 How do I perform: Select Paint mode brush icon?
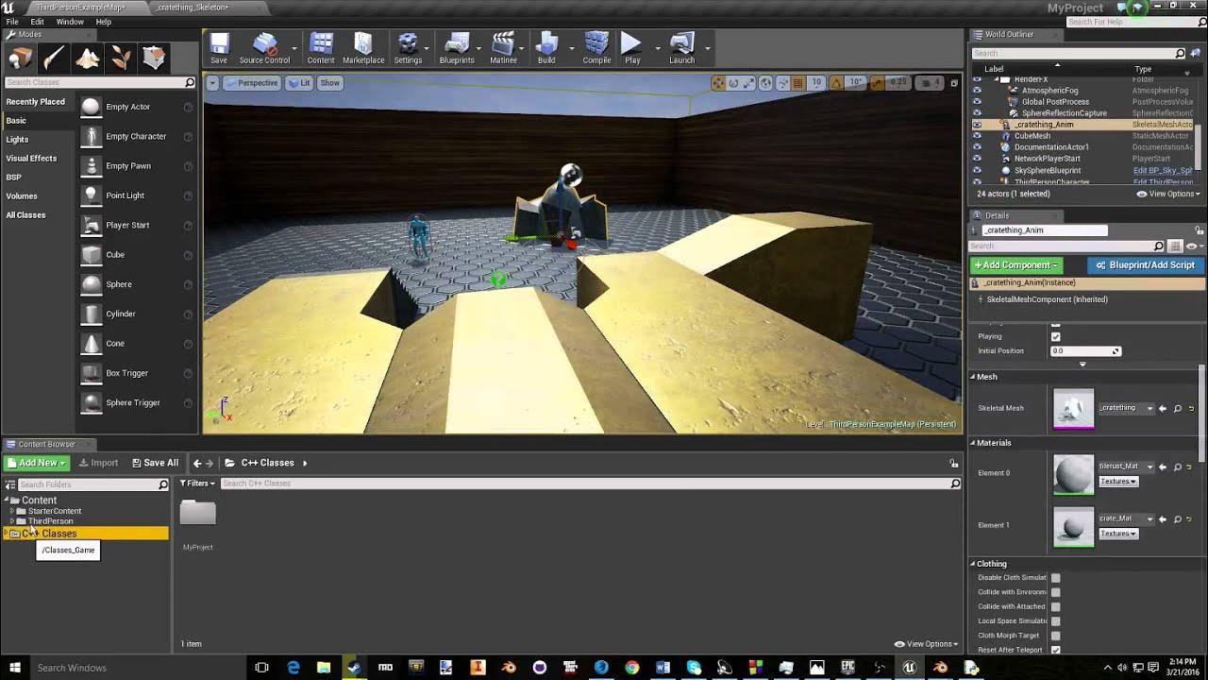(x=54, y=59)
